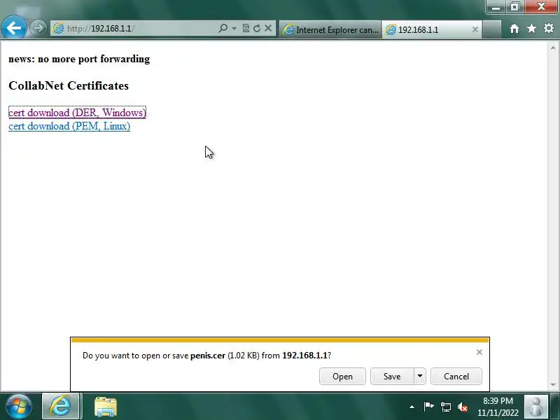Screen dimensions: 560x420
Task: Click the network status tray icon
Action: point(445,407)
